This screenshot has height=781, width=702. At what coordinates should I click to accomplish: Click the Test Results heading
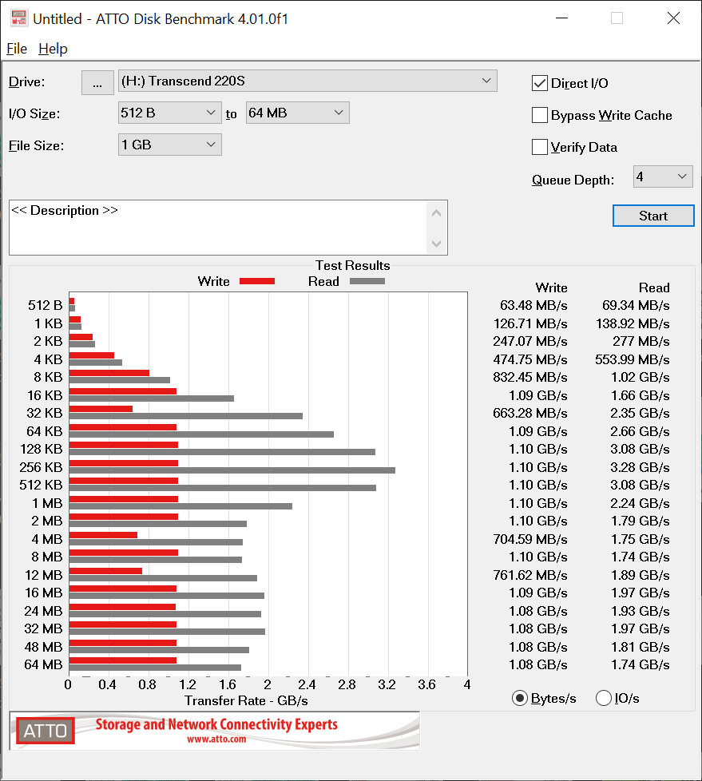(353, 265)
